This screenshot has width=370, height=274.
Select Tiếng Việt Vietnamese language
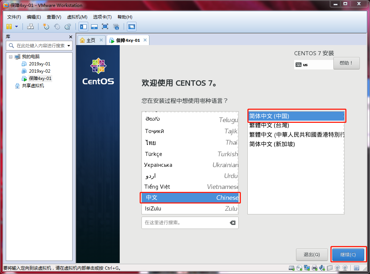[190, 187]
